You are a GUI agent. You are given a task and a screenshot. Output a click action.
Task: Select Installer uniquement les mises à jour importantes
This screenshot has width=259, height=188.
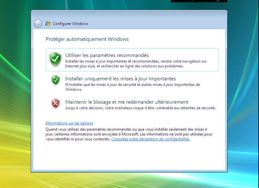120,79
